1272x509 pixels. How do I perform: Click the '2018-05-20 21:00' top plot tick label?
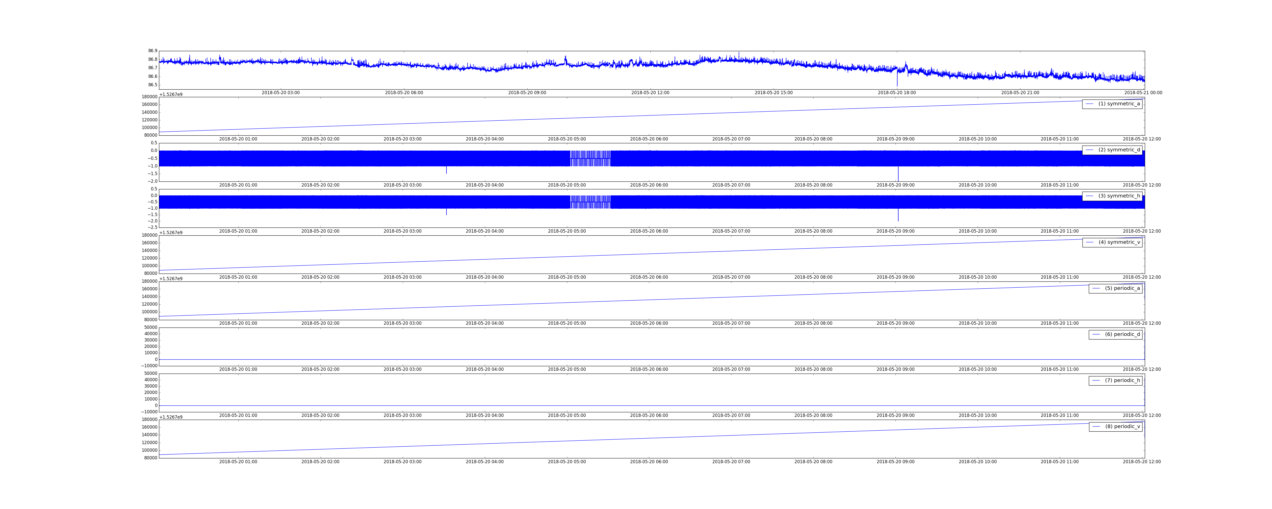[1020, 93]
